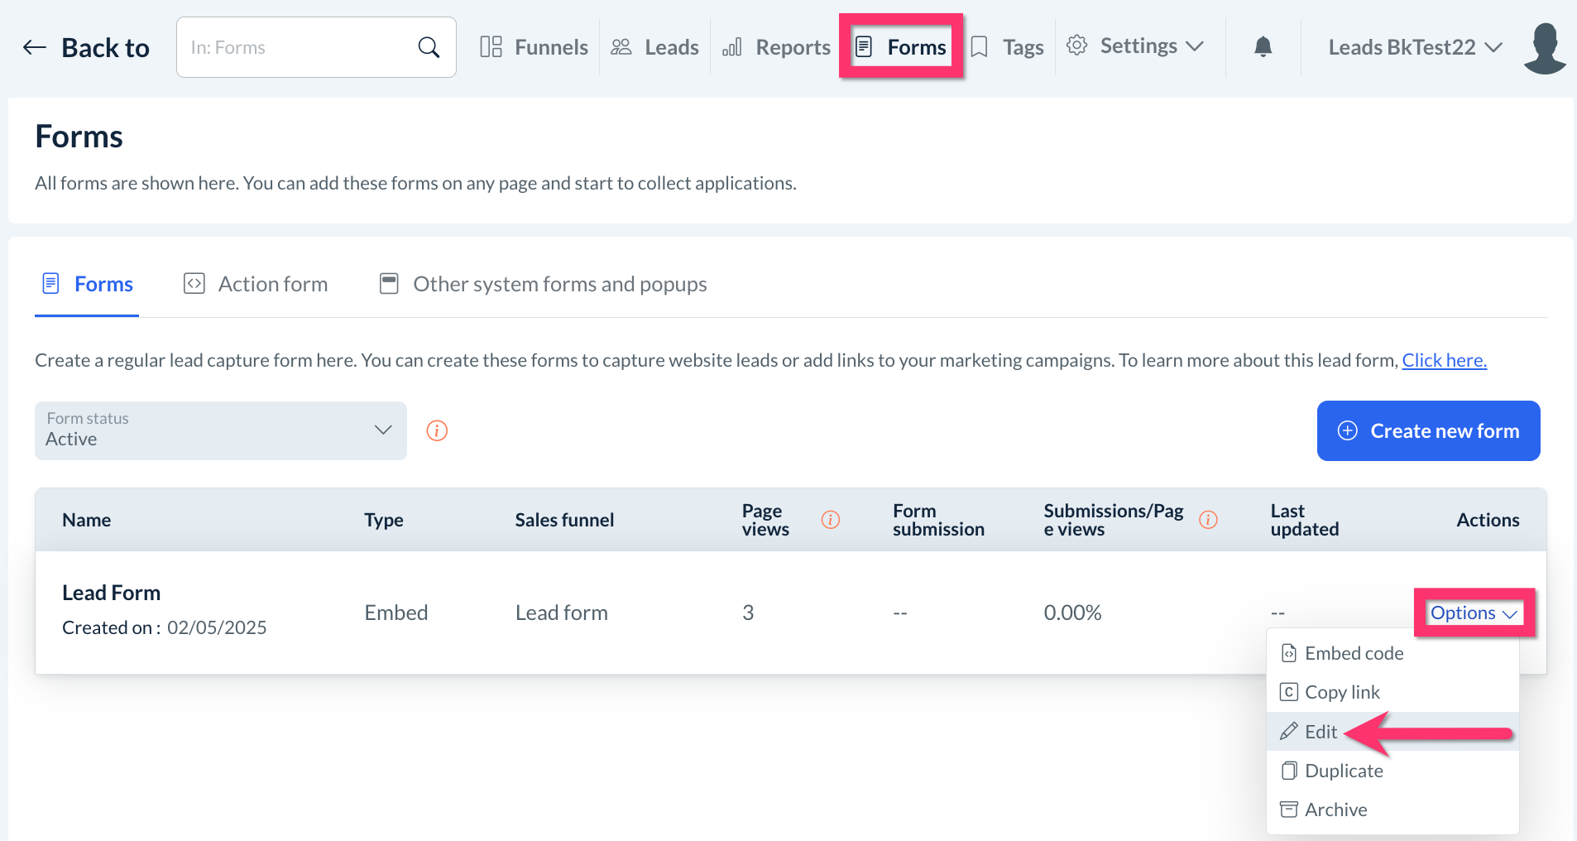Click the Form status info icon

pos(437,430)
